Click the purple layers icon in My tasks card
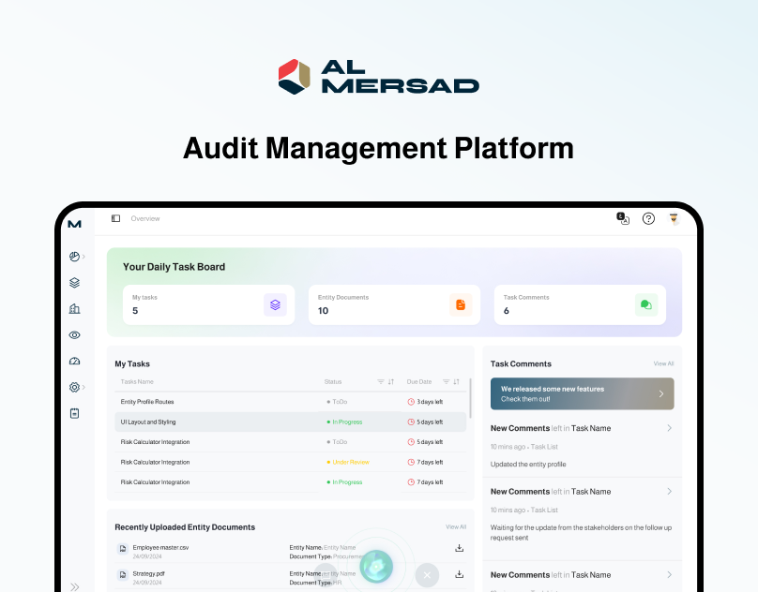 click(275, 304)
